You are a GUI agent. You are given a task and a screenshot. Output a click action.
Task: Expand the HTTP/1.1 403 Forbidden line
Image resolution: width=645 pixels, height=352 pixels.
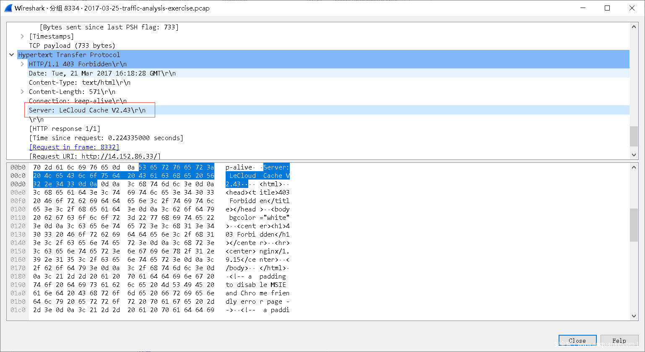pos(22,64)
